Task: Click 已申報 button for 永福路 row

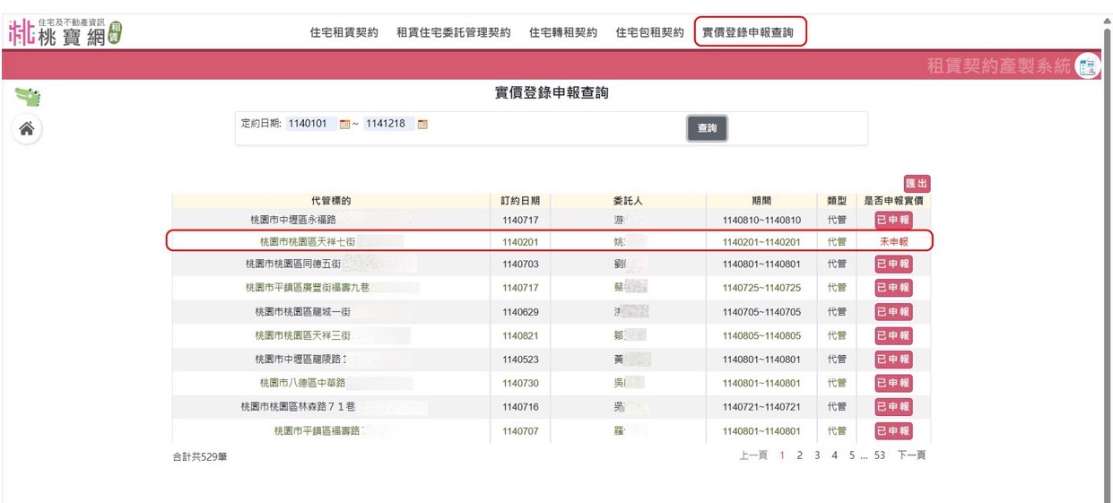Action: pos(893,220)
